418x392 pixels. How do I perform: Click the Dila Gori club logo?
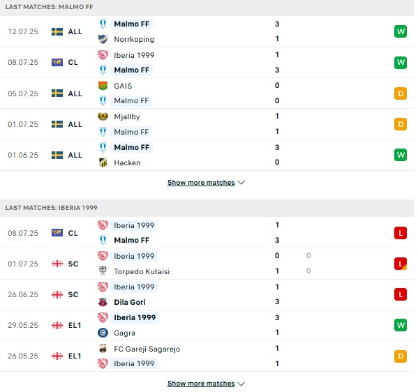[x=103, y=302]
